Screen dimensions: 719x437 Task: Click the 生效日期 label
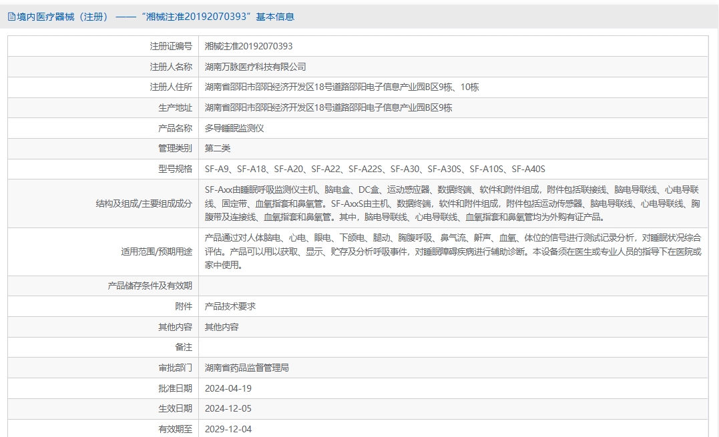[x=175, y=408]
